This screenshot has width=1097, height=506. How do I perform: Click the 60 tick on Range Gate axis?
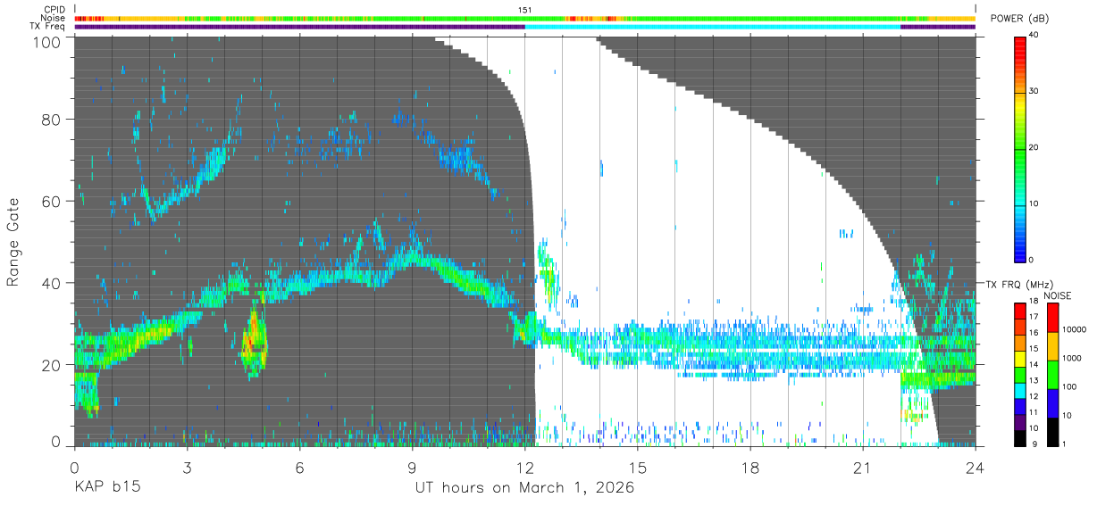[51, 201]
